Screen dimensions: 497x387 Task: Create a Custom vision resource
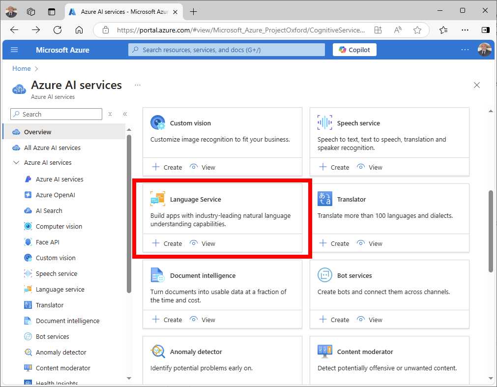[x=167, y=167]
